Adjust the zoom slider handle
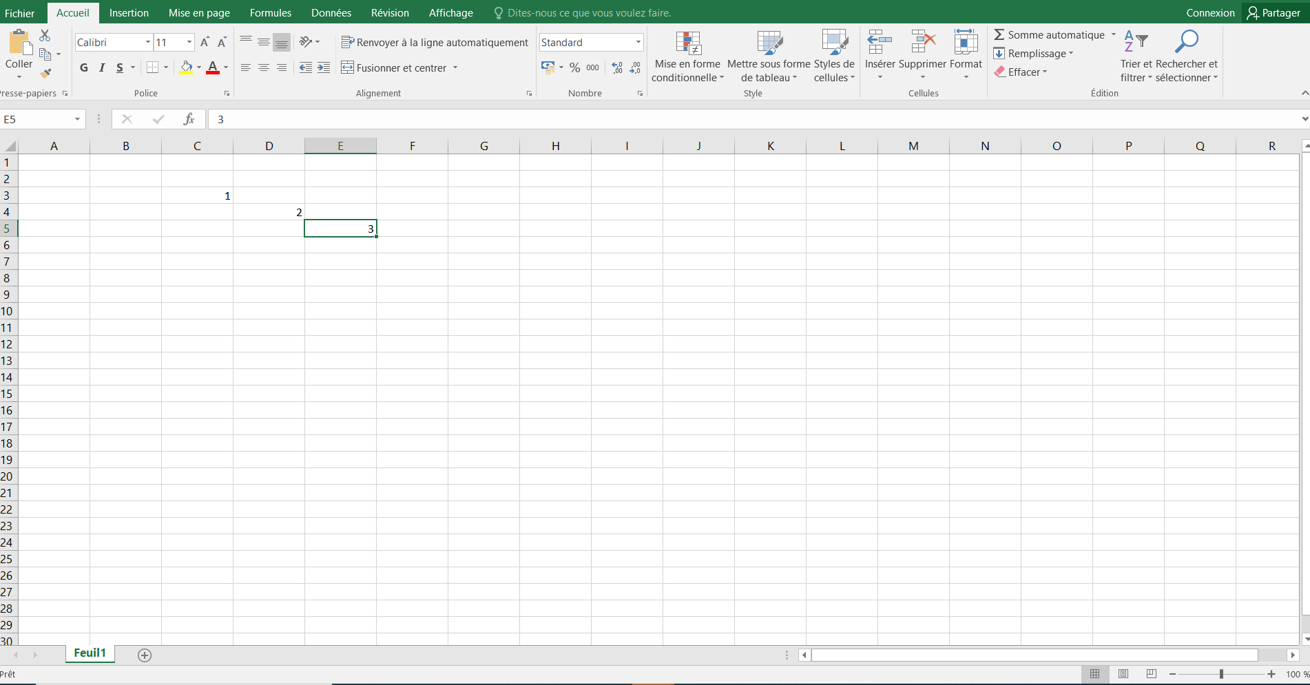 tap(1221, 674)
